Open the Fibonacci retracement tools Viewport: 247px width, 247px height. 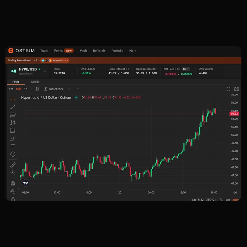coord(13,115)
